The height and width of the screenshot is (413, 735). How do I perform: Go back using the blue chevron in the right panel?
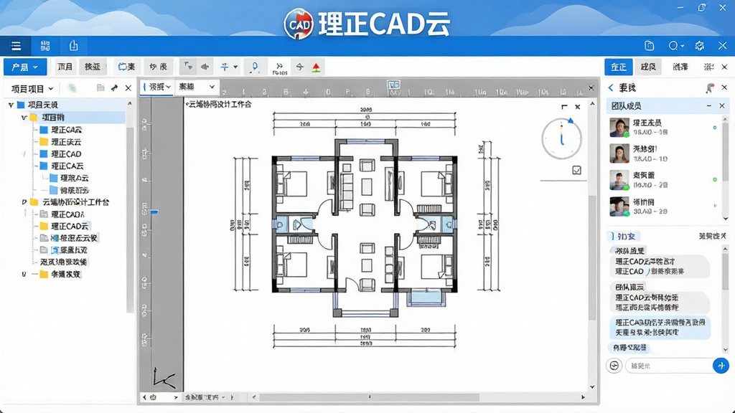(611, 87)
